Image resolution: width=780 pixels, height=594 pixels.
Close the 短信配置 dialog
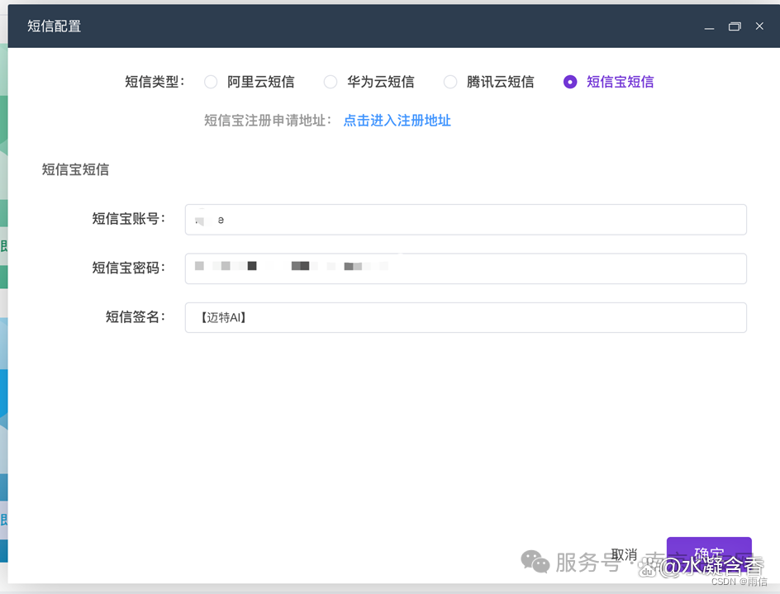tap(759, 26)
